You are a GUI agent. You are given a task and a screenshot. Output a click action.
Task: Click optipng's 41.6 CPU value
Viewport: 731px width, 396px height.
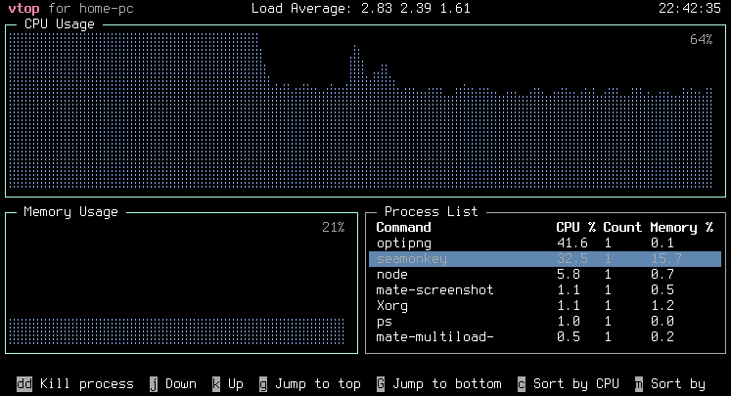click(x=572, y=243)
